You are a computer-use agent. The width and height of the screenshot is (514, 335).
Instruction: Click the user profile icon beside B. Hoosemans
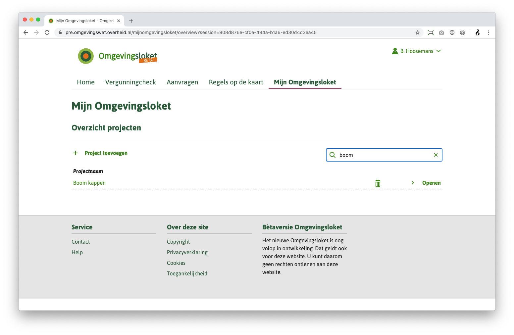tap(395, 51)
